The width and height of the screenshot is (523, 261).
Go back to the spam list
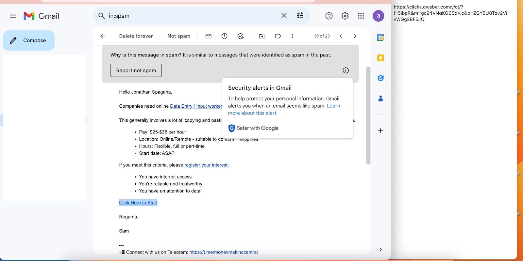point(102,36)
